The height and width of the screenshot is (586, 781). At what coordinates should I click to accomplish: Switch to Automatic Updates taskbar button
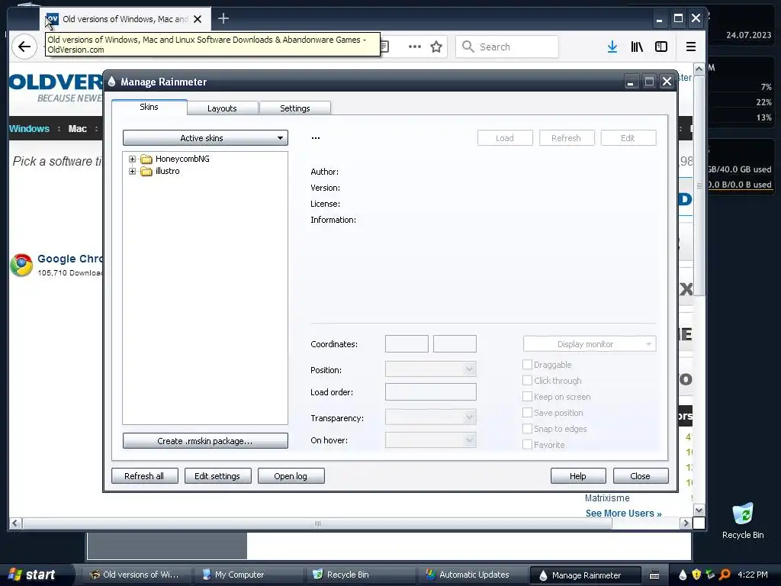(471, 575)
